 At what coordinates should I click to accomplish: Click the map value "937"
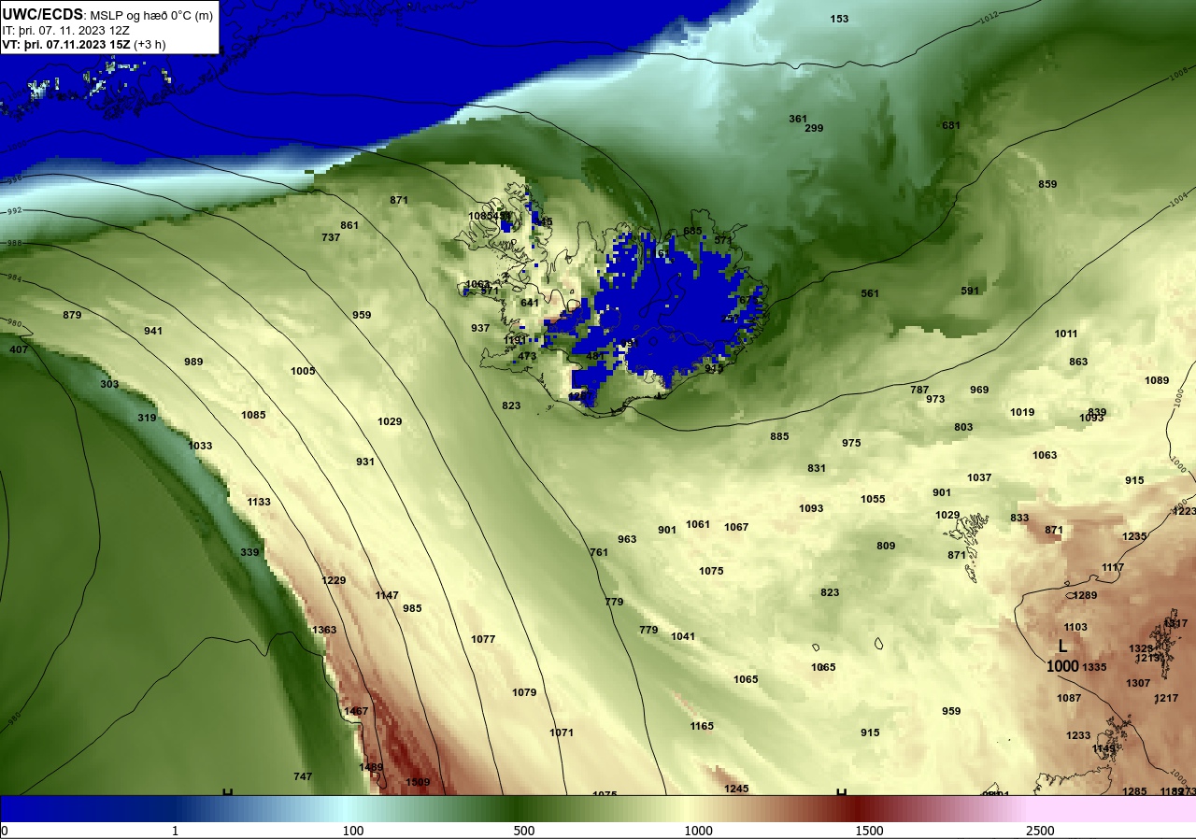coord(480,328)
